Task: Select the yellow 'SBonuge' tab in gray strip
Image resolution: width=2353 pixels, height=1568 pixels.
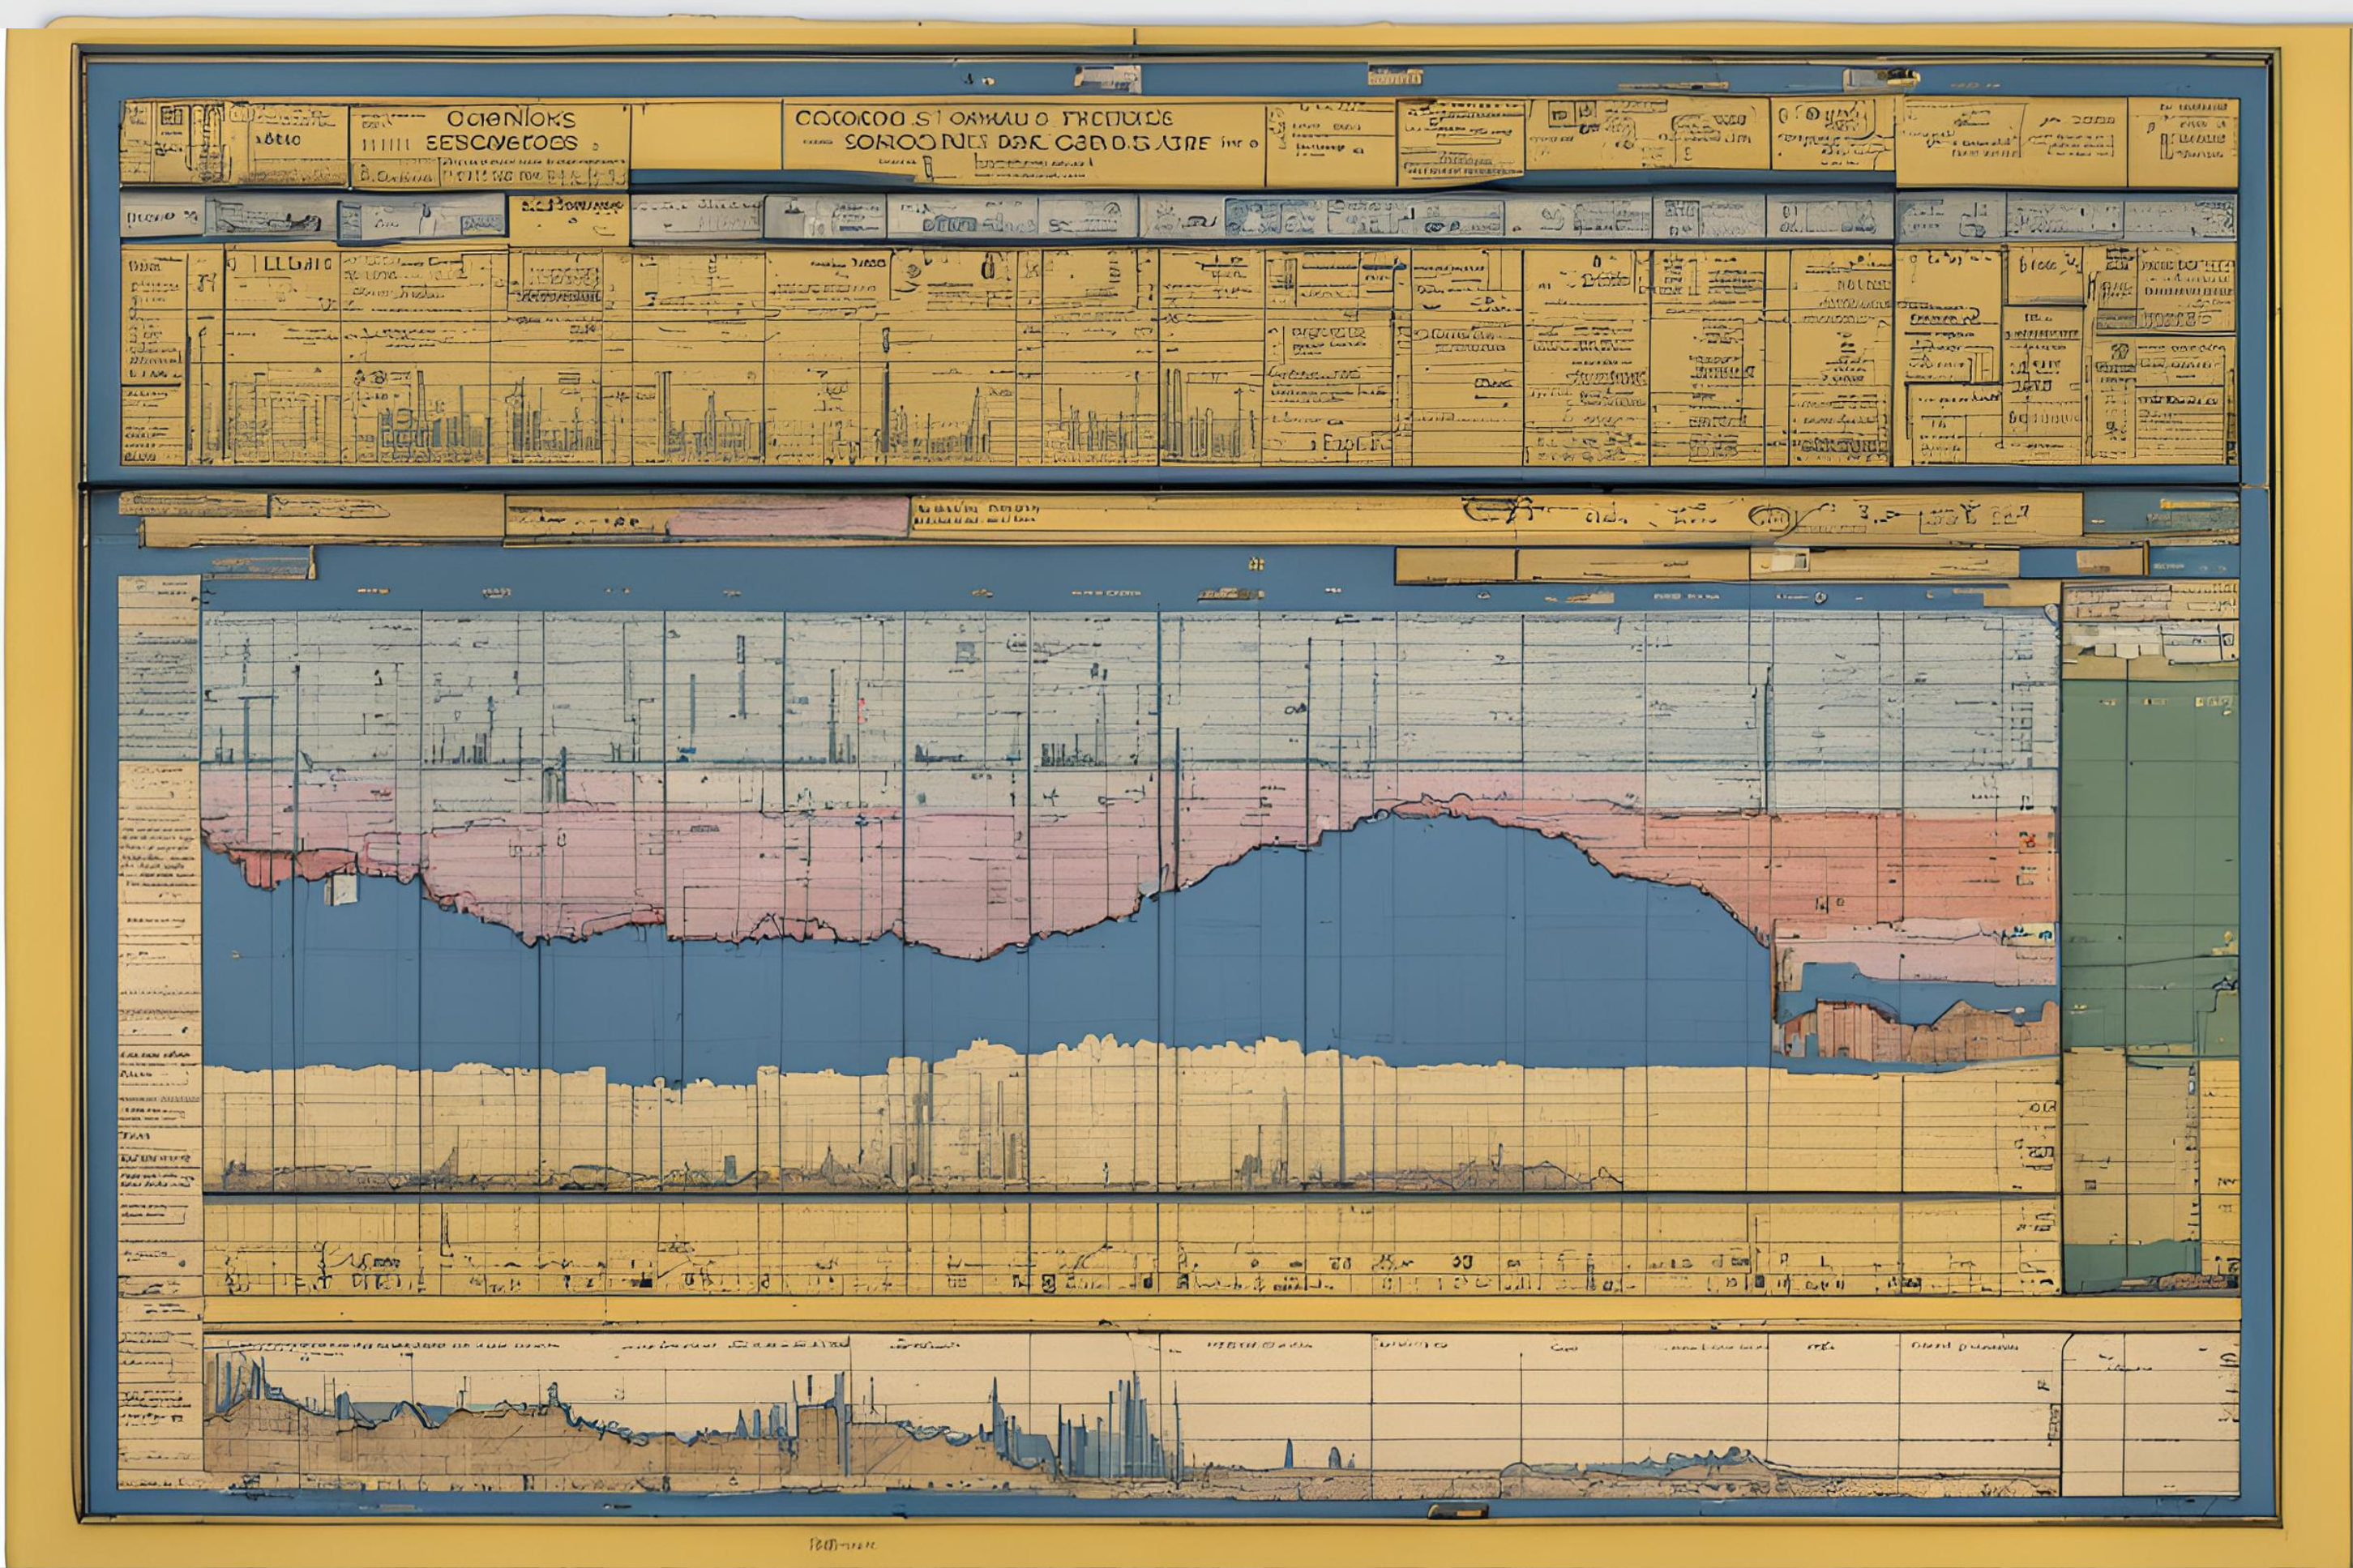Action: (x=568, y=219)
